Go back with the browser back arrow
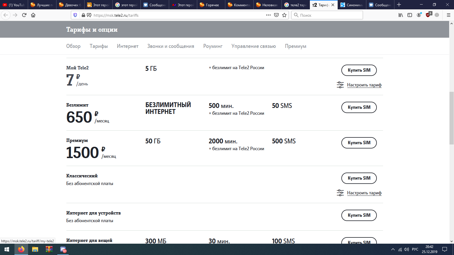454x255 pixels. coord(6,15)
